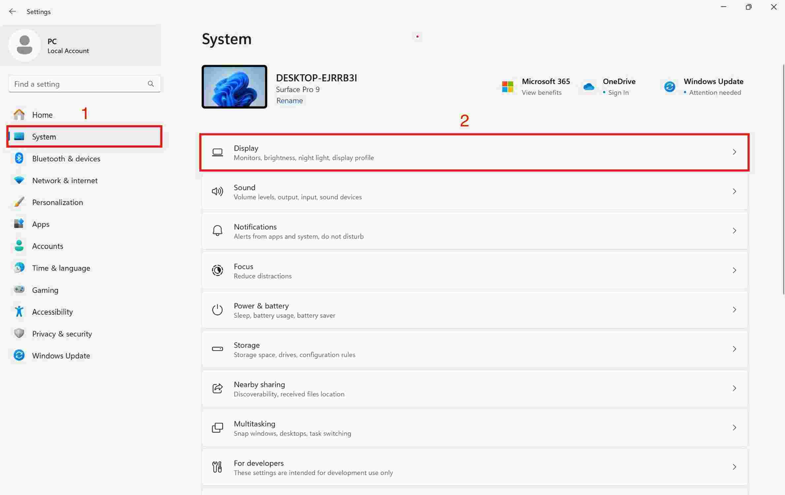Screen dimensions: 785x495
Task: Select the Network & internet icon
Action: point(19,180)
